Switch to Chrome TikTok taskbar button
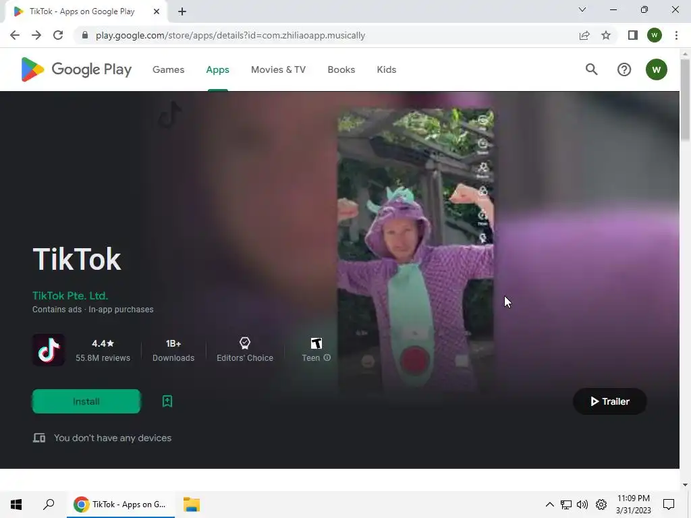This screenshot has height=518, width=691. (x=121, y=505)
